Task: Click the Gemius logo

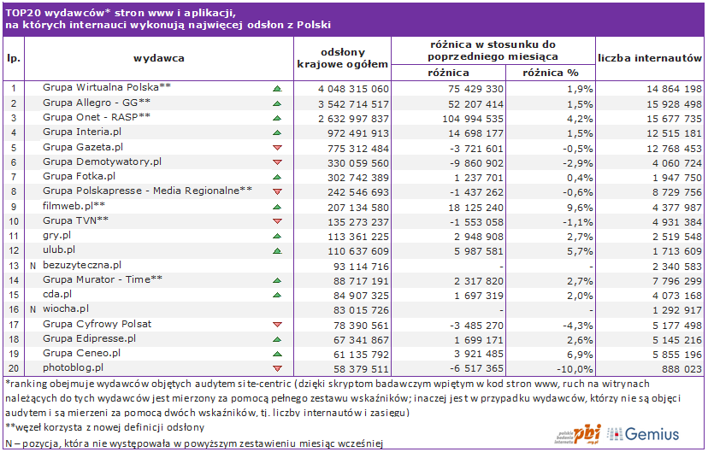Action: (x=643, y=434)
